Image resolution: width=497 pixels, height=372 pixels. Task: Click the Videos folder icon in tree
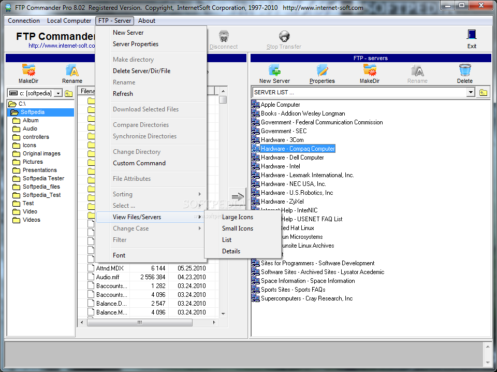coord(16,220)
